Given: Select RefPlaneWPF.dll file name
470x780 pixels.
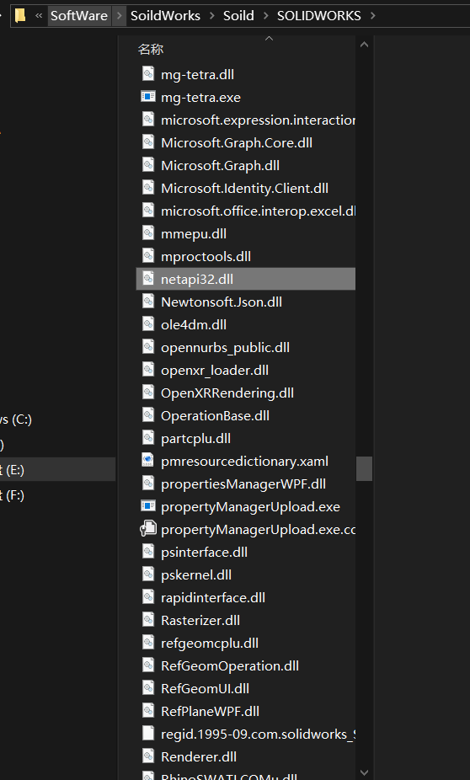Looking at the screenshot, I should click(210, 712).
